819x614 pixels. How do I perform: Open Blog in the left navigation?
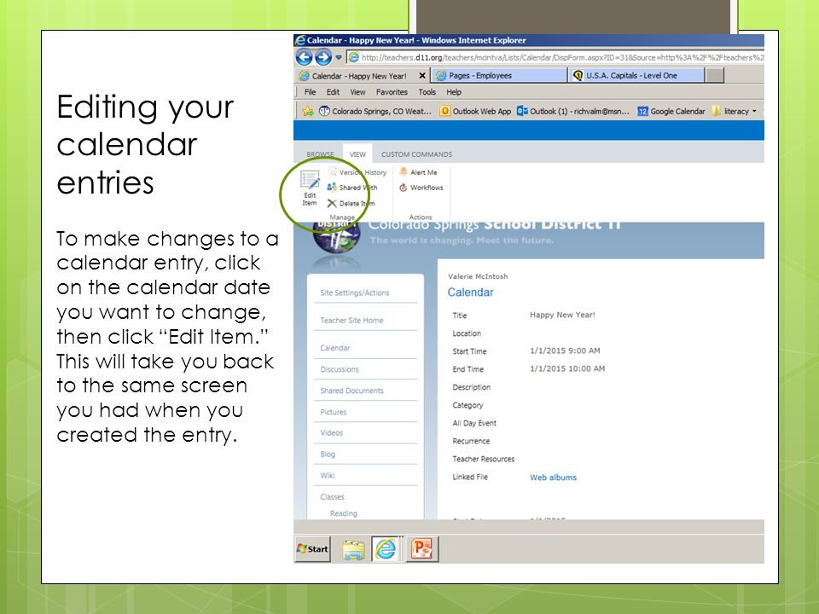[328, 455]
